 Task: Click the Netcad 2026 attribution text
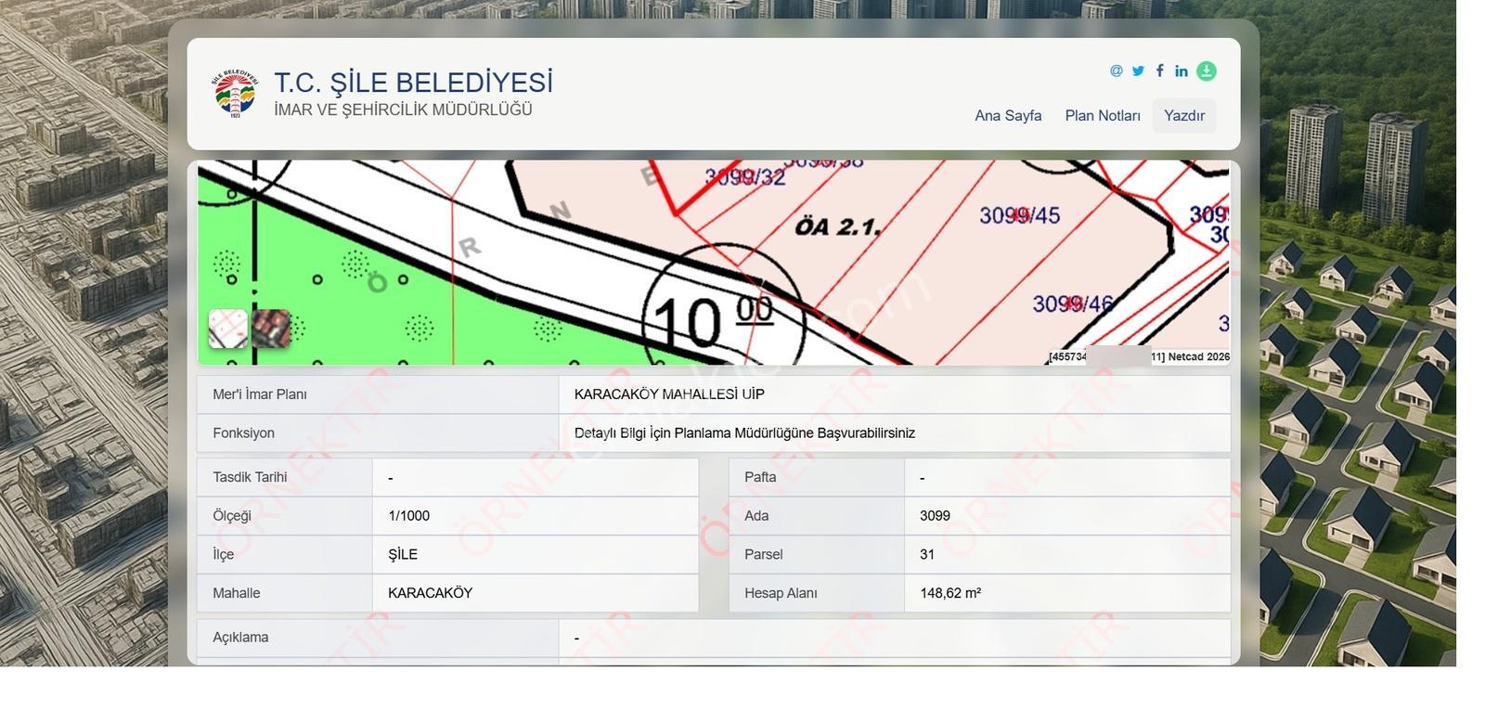(x=1199, y=356)
